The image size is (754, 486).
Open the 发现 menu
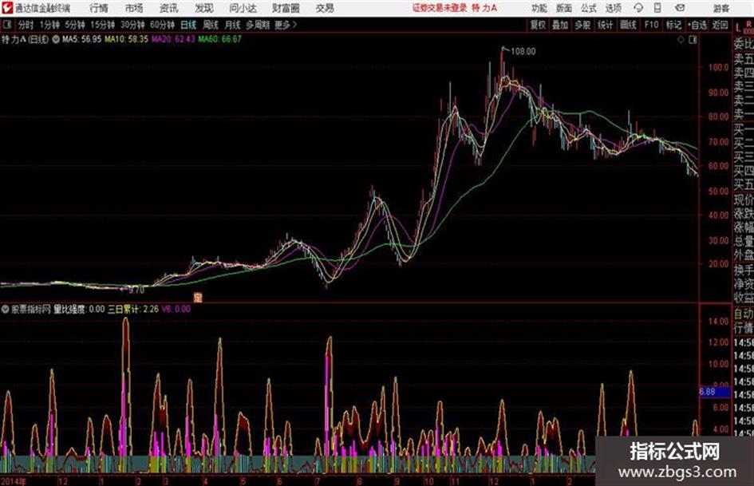204,8
